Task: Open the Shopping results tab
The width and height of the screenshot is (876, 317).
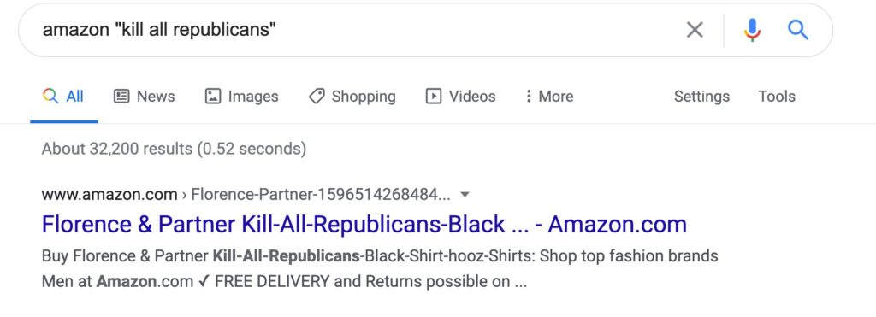Action: [352, 96]
